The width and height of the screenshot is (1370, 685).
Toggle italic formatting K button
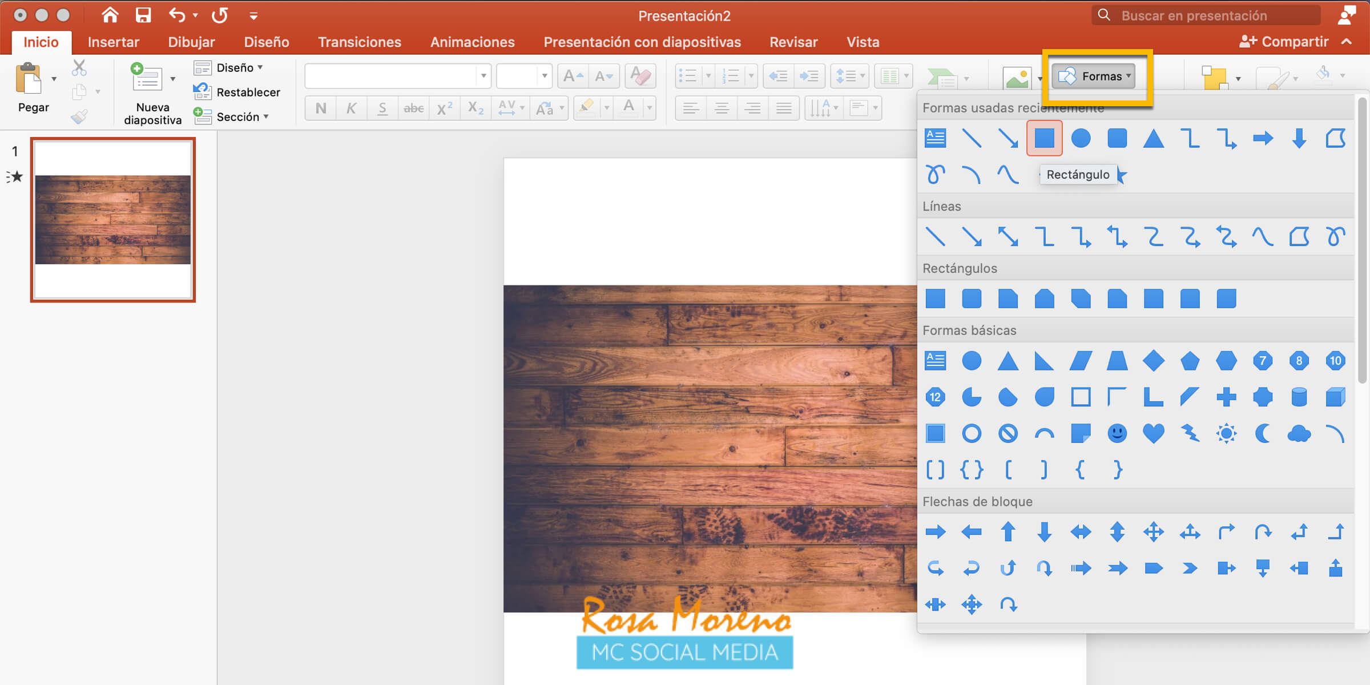tap(351, 108)
